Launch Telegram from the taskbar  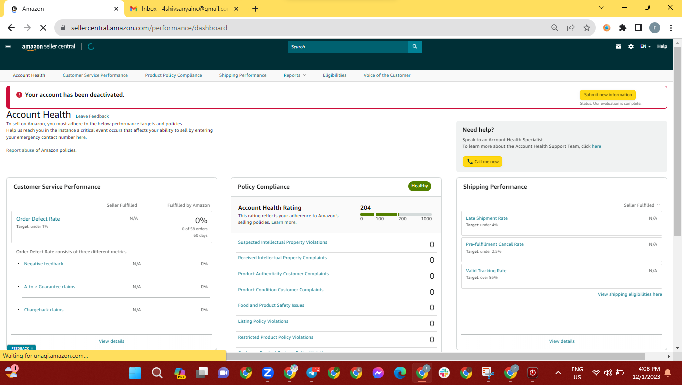(312, 373)
